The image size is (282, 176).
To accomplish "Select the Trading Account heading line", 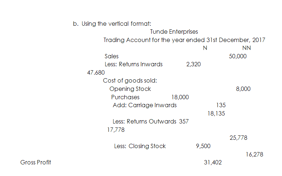I will click(184, 40).
